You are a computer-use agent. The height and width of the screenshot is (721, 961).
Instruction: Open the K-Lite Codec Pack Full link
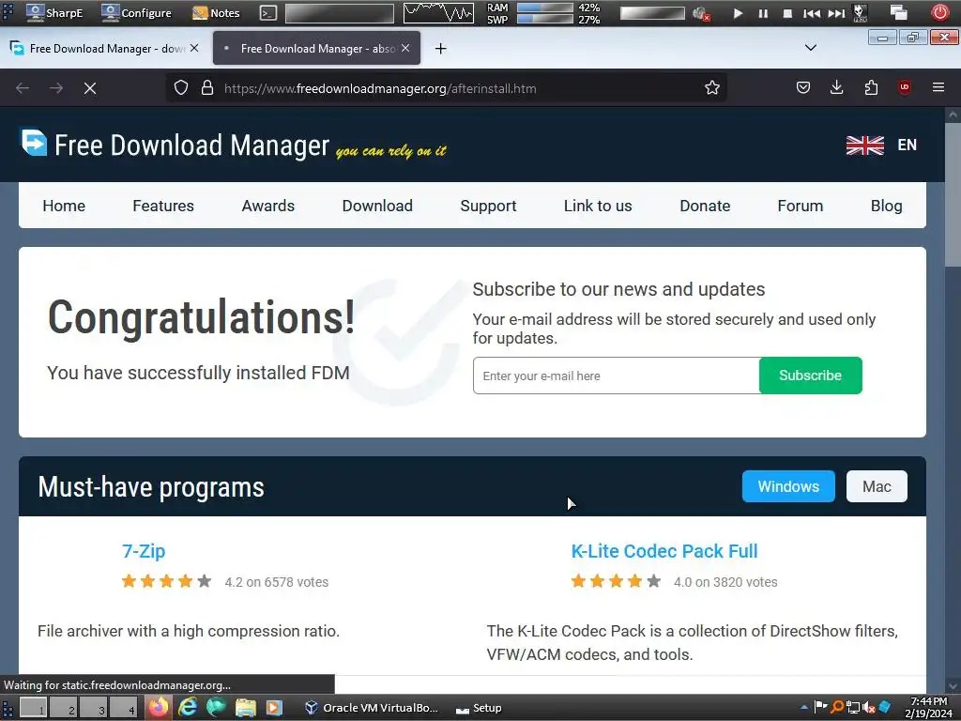click(664, 550)
